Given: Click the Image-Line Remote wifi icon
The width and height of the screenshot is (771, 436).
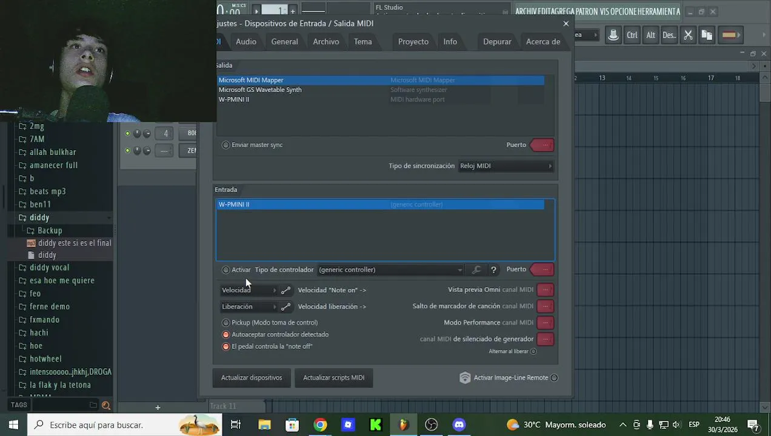Looking at the screenshot, I should (x=465, y=378).
